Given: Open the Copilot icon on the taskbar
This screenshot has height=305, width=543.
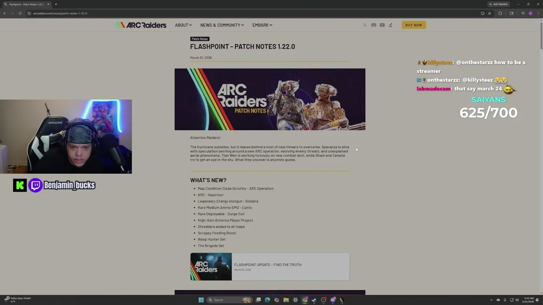Looking at the screenshot, I should 277,300.
